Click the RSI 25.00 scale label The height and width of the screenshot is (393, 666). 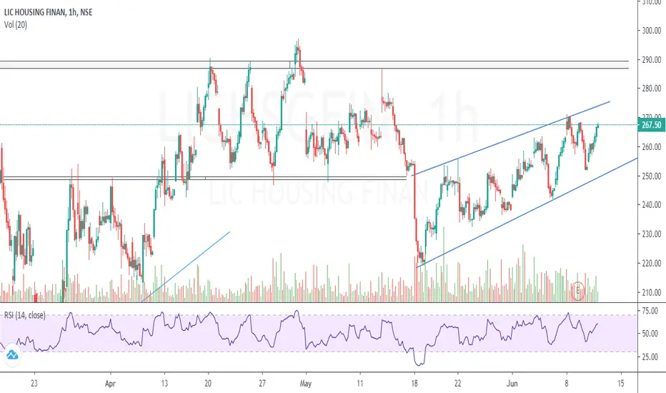coord(650,357)
